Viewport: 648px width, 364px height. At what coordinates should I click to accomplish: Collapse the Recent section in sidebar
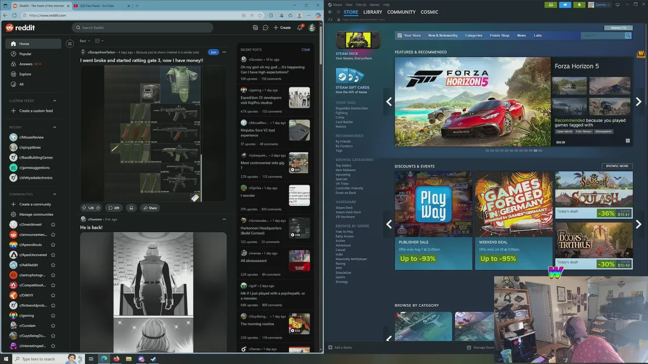click(55, 127)
